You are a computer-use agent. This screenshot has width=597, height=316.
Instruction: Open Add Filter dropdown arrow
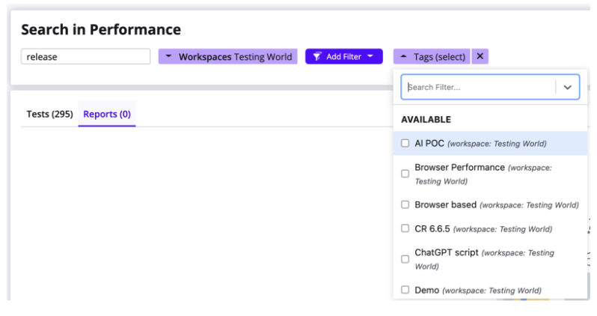[370, 56]
